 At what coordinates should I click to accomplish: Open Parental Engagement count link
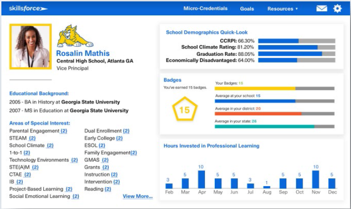point(64,131)
